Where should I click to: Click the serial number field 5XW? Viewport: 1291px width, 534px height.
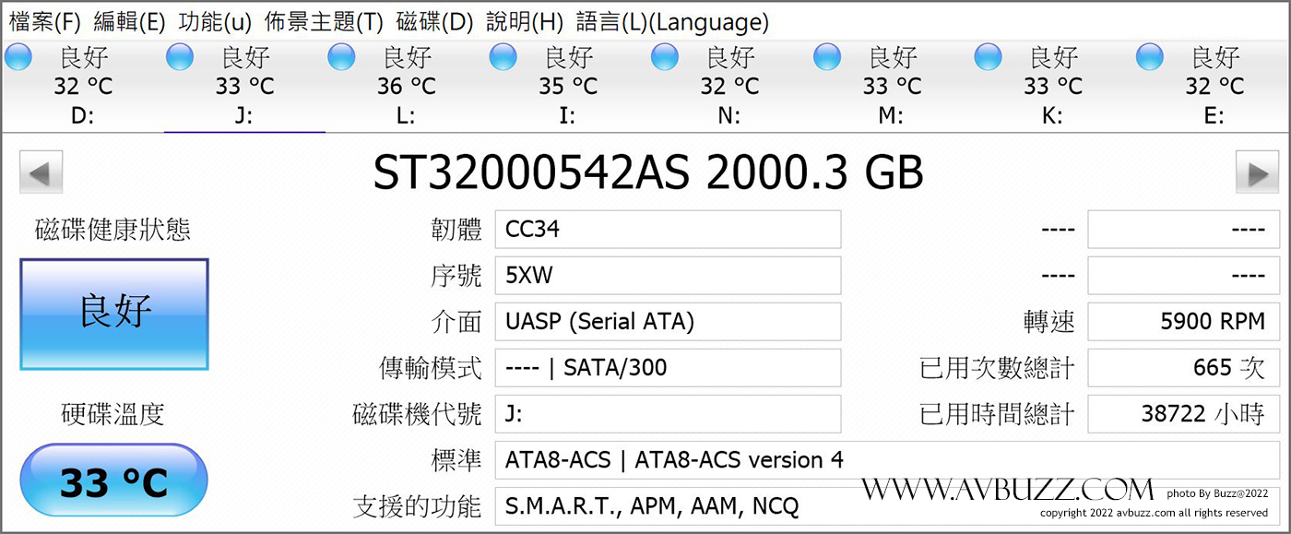pos(668,276)
